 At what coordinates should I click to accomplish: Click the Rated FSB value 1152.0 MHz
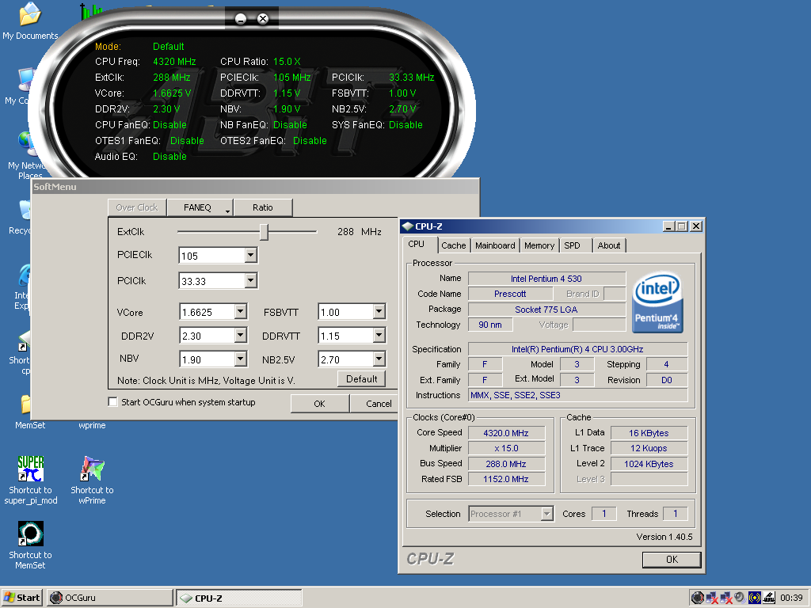pos(506,479)
